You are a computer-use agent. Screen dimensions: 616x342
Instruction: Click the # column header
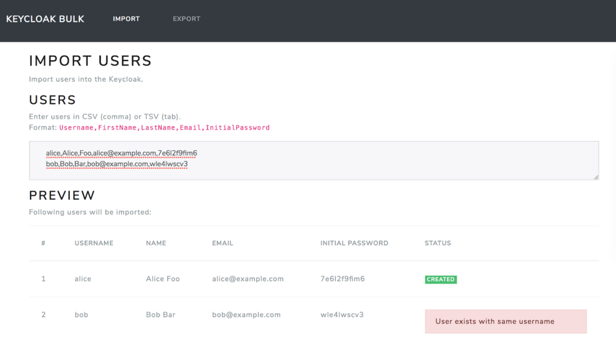click(x=43, y=243)
